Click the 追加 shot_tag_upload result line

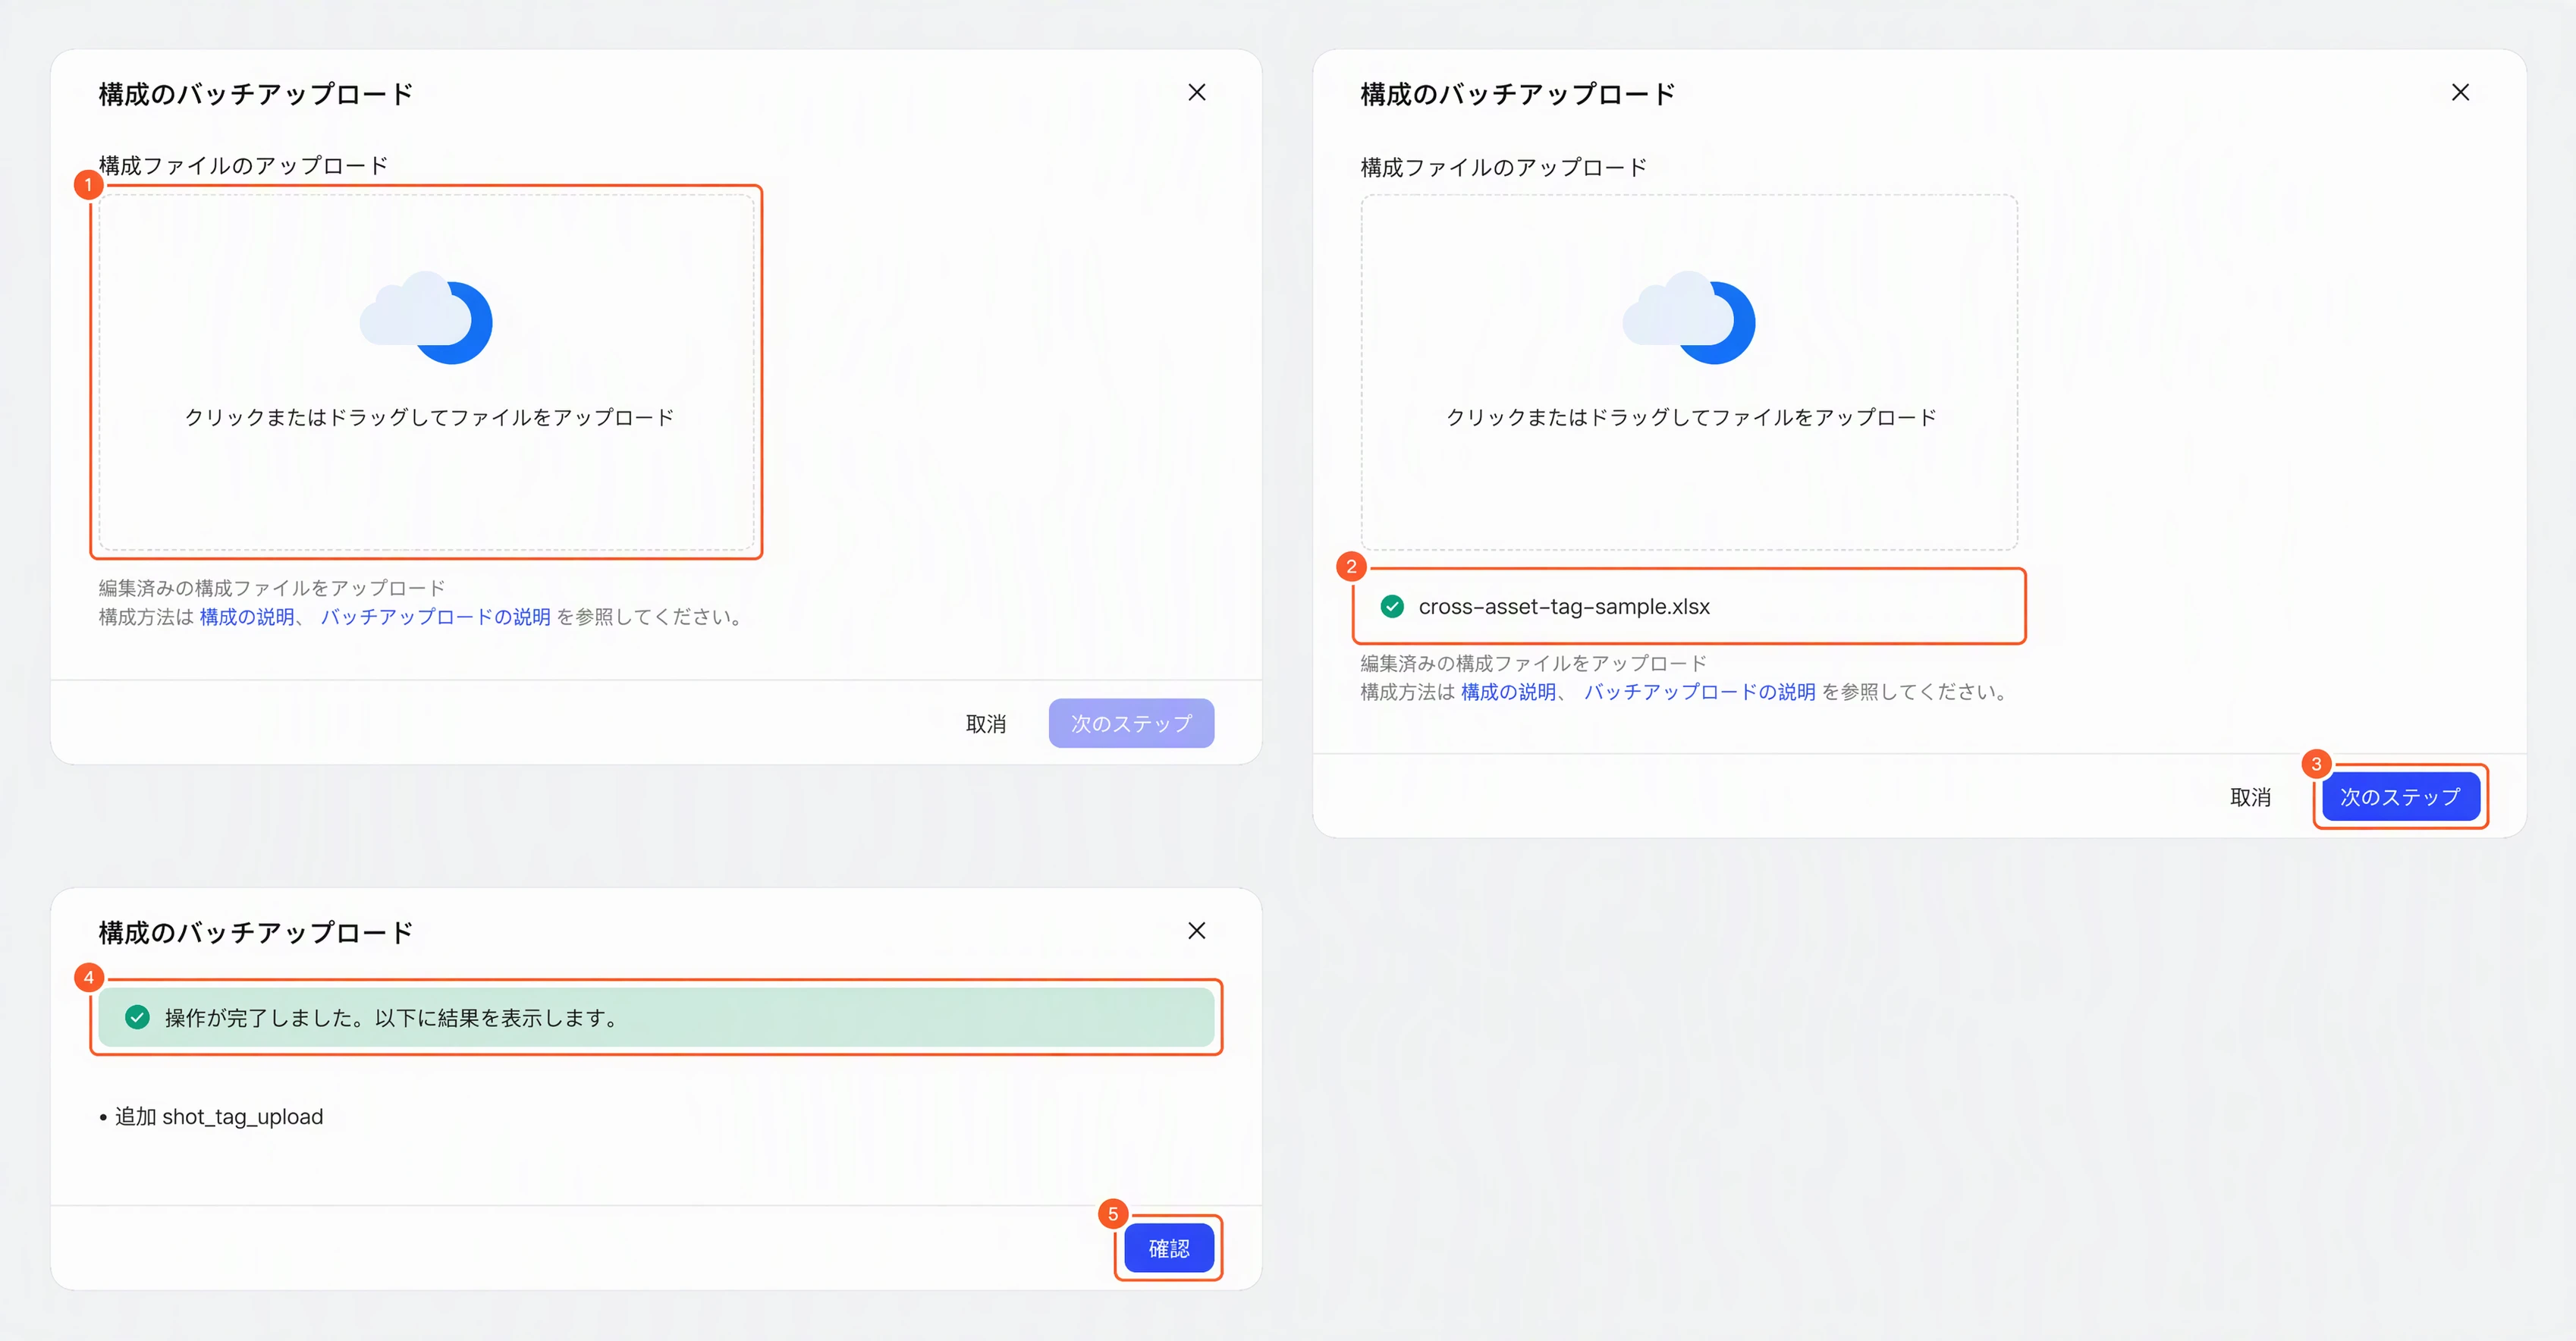click(x=218, y=1116)
